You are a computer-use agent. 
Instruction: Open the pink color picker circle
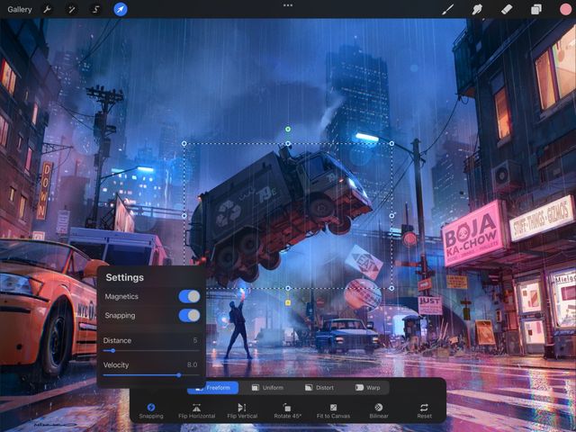[565, 10]
